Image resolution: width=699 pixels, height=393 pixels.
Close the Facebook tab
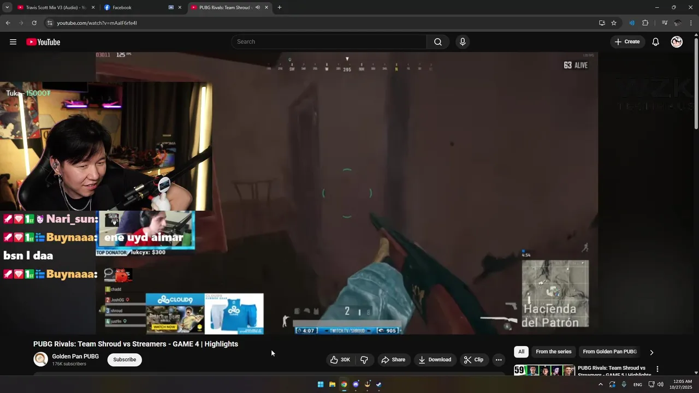click(180, 8)
